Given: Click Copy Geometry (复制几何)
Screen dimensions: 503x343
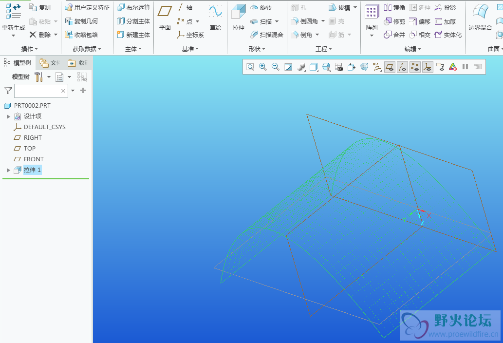Looking at the screenshot, I should (x=81, y=21).
